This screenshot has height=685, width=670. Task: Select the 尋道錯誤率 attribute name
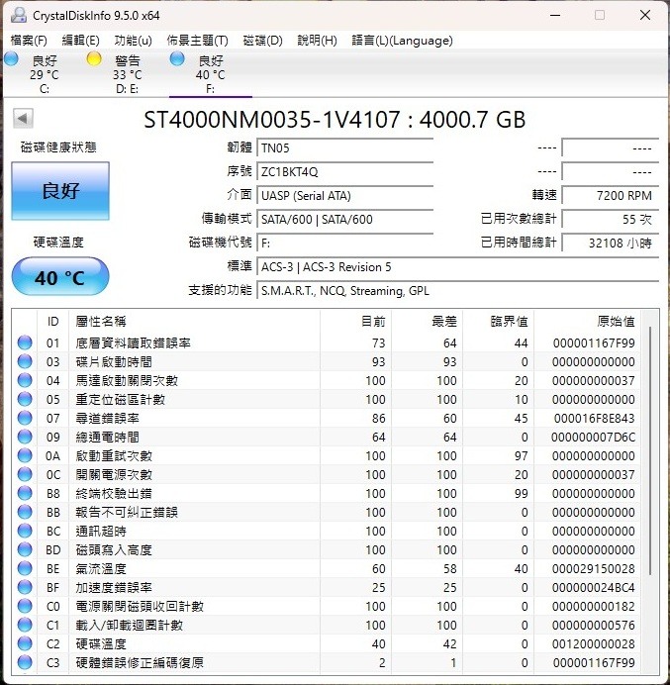108,418
